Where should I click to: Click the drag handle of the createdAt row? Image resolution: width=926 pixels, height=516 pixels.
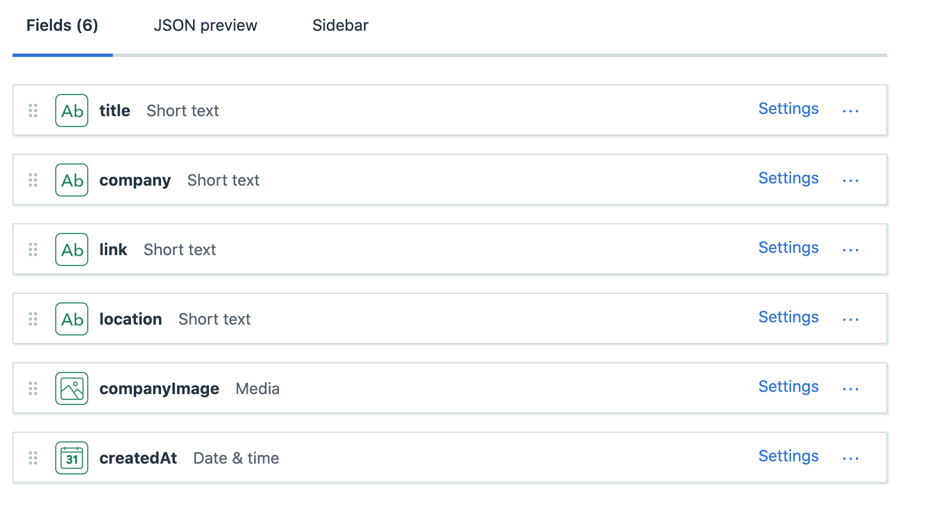[33, 458]
